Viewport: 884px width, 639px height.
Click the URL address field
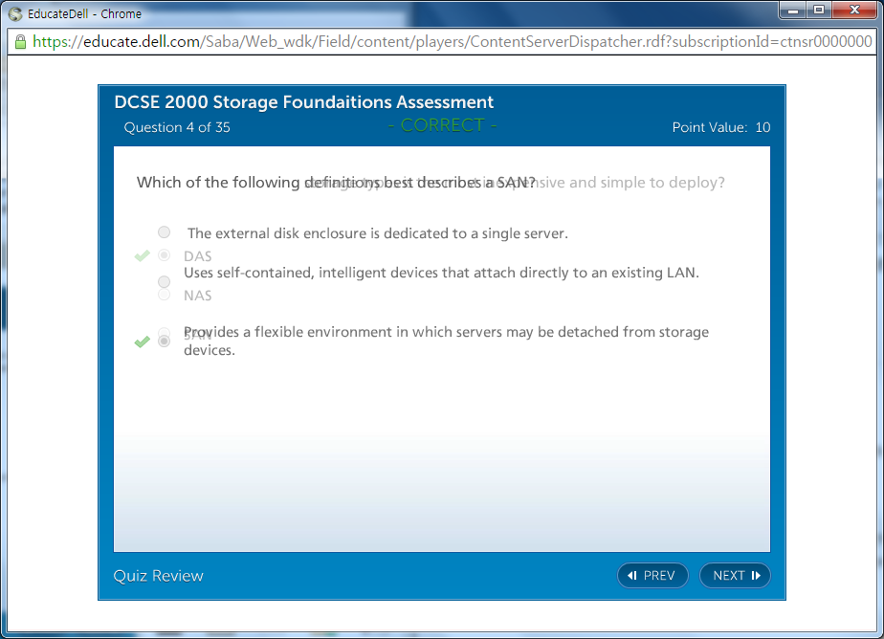[450, 42]
